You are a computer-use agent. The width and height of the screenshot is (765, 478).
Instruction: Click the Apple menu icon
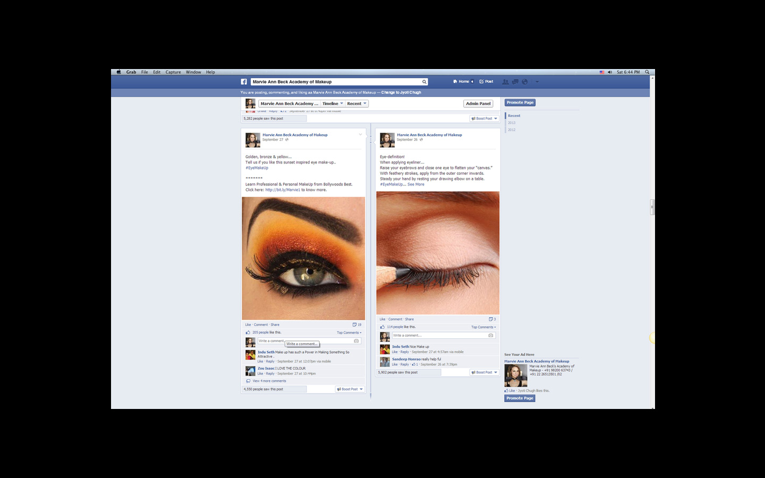coord(118,72)
